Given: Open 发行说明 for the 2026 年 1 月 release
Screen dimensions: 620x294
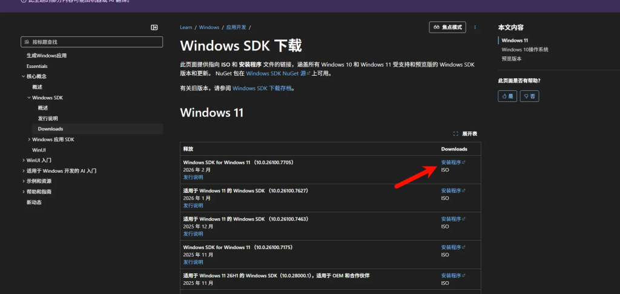Looking at the screenshot, I should pos(193,205).
